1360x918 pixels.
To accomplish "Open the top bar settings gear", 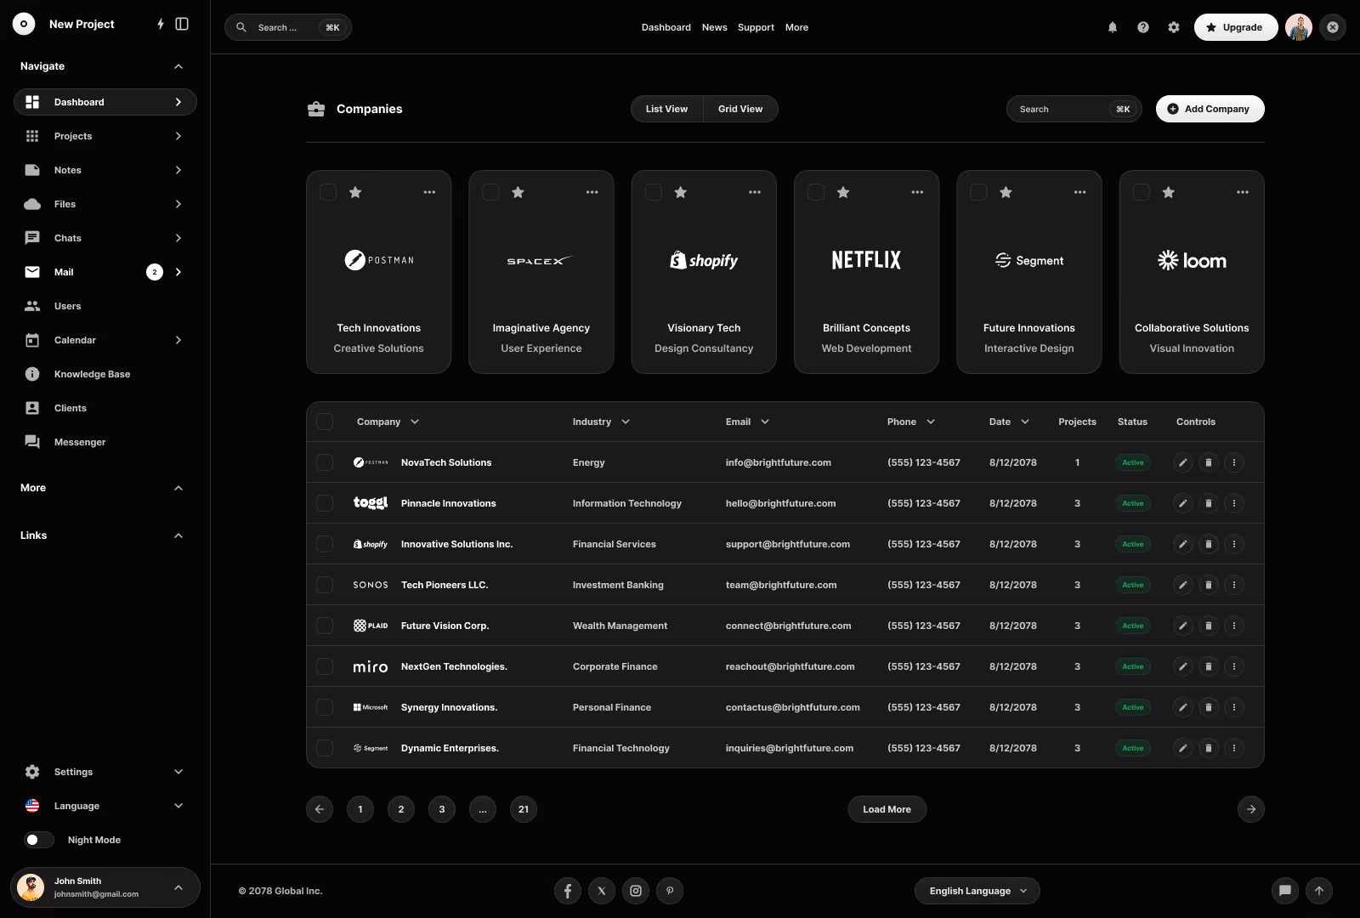I will click(x=1174, y=27).
